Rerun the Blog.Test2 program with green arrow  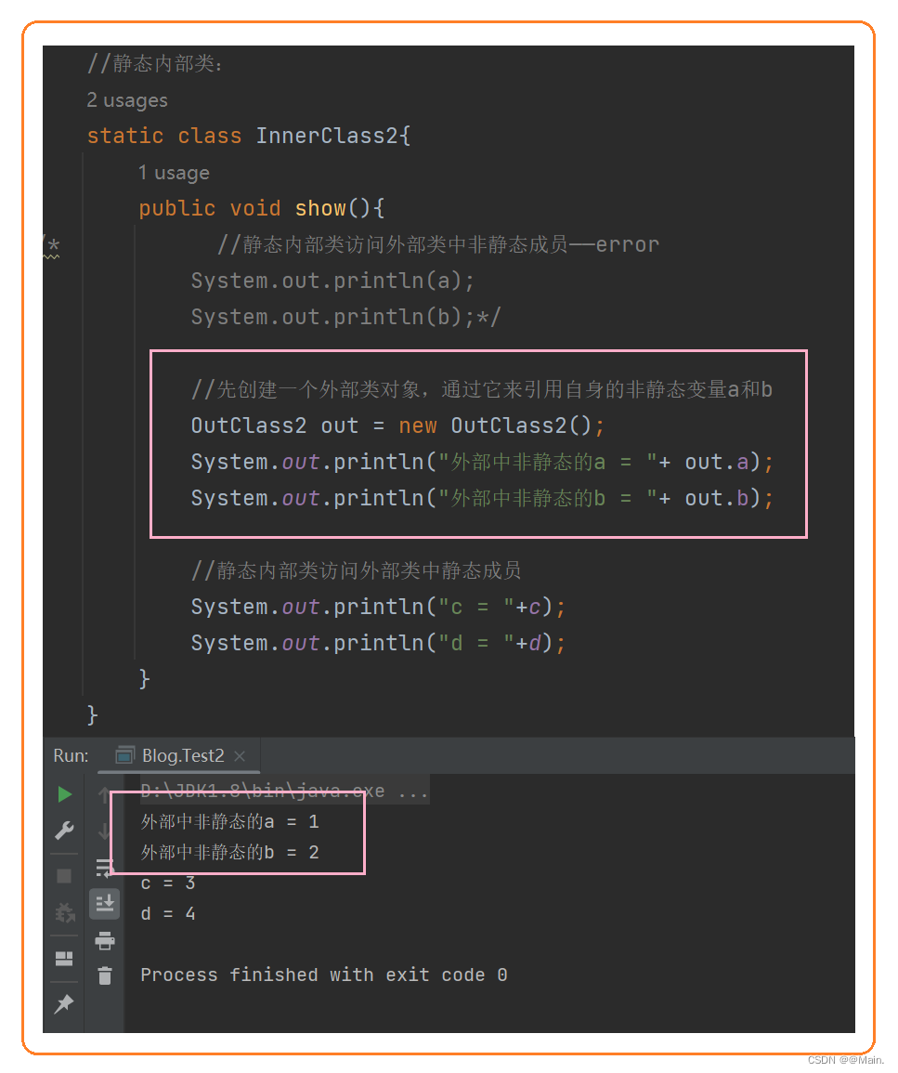(65, 793)
